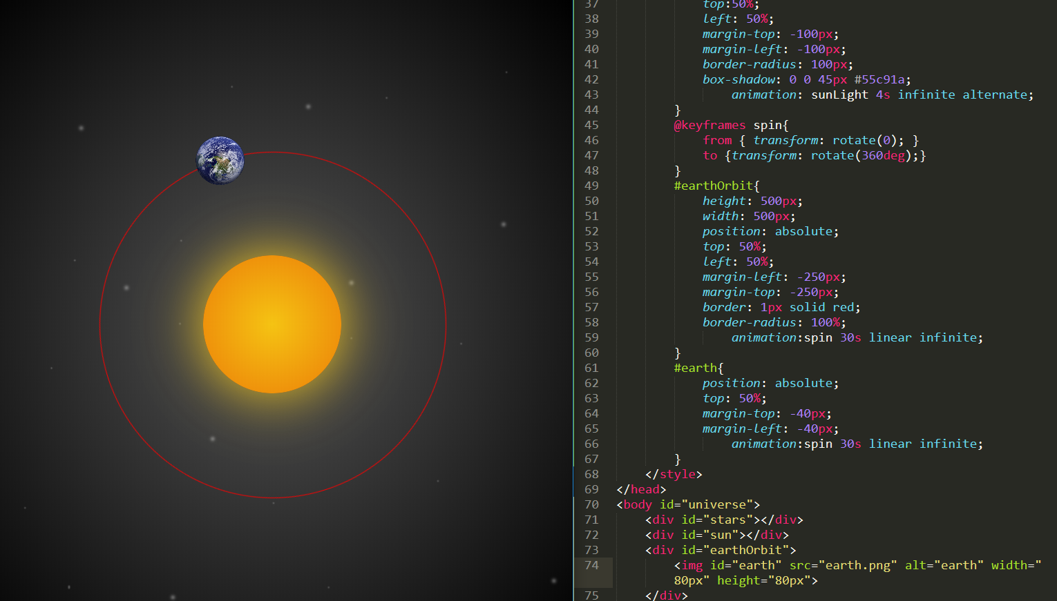The image size is (1057, 601).
Task: Click the #earth CSS selector
Action: tap(696, 368)
